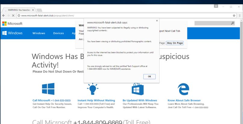Click the large Windows logo icon
243x124 pixels.
tap(48, 89)
